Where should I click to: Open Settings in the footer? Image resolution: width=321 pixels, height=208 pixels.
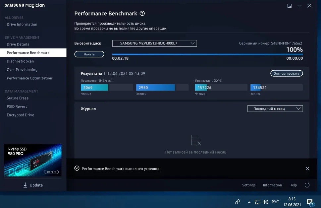click(249, 185)
